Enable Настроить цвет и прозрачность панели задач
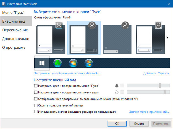Image resolution: width=173 pixels, height=129 pixels. point(36,92)
